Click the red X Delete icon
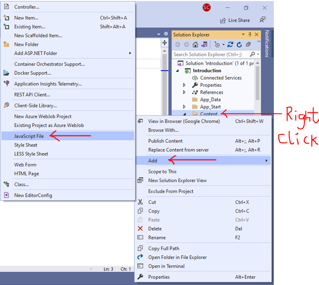 click(x=140, y=228)
